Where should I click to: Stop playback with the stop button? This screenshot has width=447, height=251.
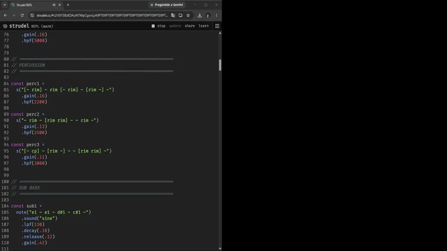tap(159, 26)
